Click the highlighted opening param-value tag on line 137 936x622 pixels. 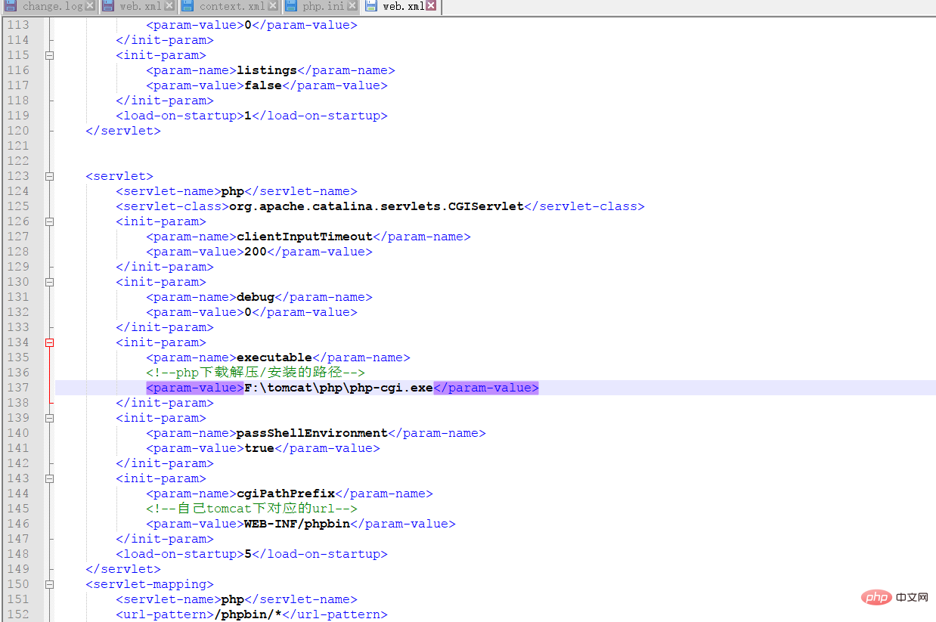[x=195, y=388]
